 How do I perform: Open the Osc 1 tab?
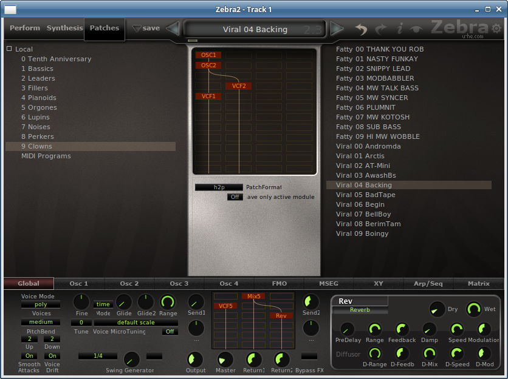point(79,284)
